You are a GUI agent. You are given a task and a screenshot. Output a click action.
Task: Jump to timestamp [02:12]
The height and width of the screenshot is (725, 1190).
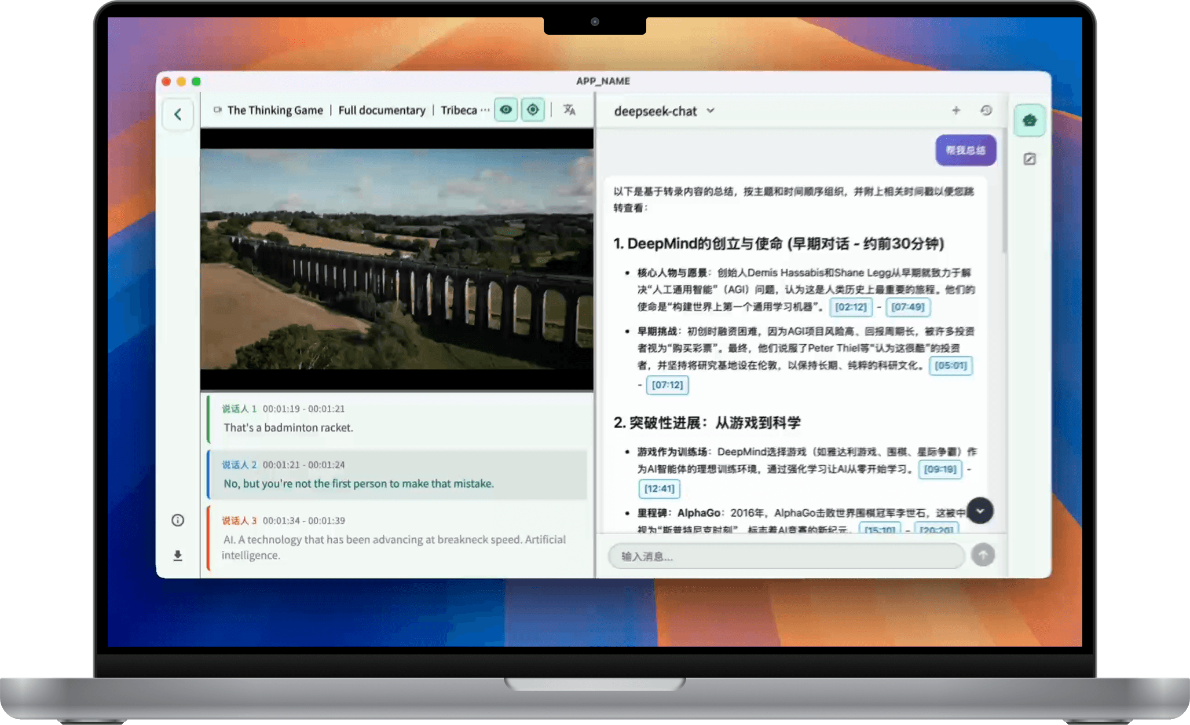pos(850,307)
